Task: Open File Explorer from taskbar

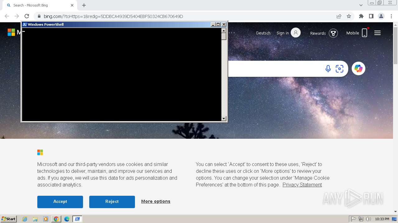Action: [35, 219]
